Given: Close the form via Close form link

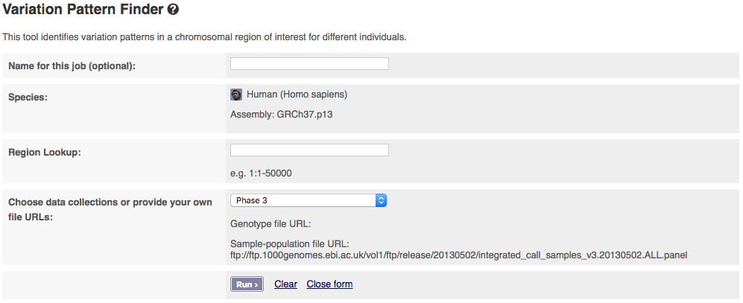Looking at the screenshot, I should pos(329,284).
